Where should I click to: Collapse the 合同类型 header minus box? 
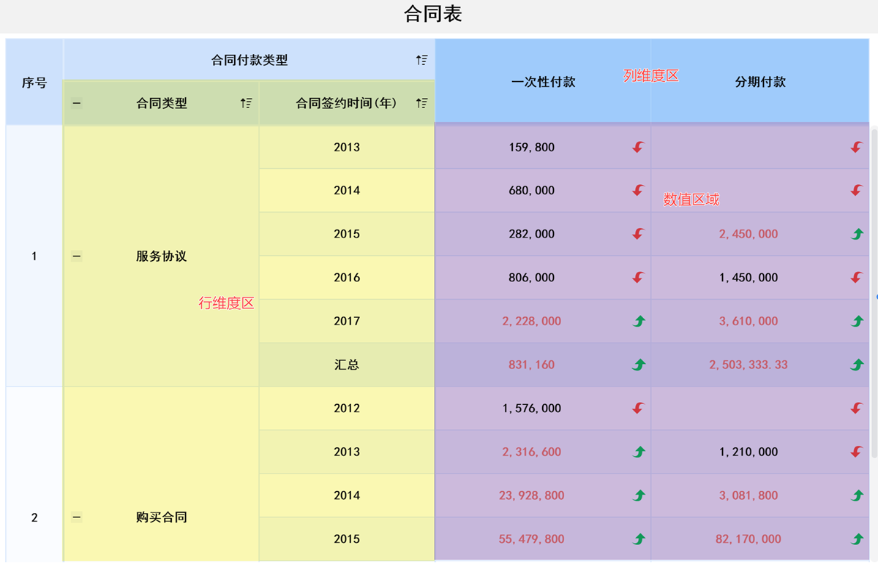[x=77, y=103]
